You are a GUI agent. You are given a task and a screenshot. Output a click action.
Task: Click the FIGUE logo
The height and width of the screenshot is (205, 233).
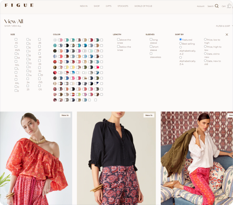point(19,5)
